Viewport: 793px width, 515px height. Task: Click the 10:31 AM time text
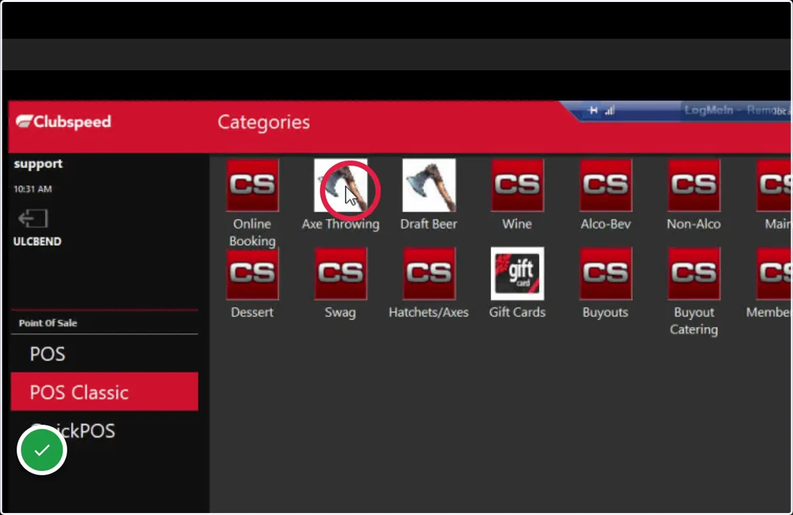[x=32, y=189]
